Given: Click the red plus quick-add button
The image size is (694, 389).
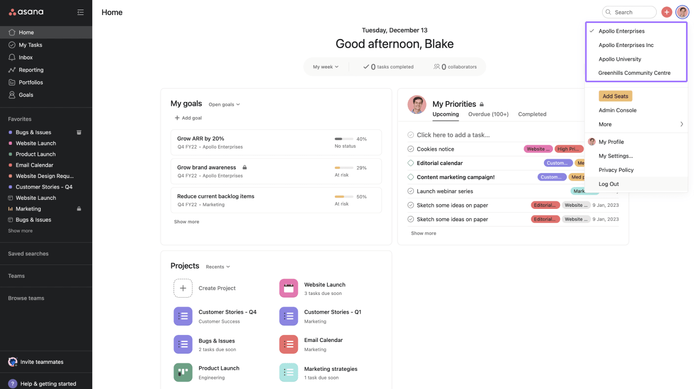Looking at the screenshot, I should click(667, 12).
